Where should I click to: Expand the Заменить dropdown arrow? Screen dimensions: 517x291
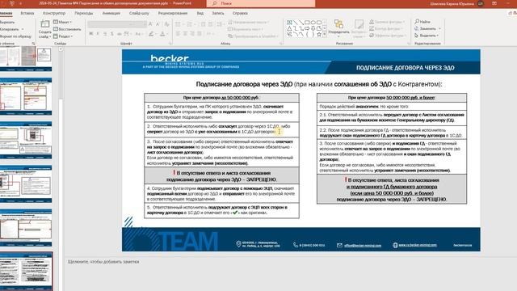439,29
